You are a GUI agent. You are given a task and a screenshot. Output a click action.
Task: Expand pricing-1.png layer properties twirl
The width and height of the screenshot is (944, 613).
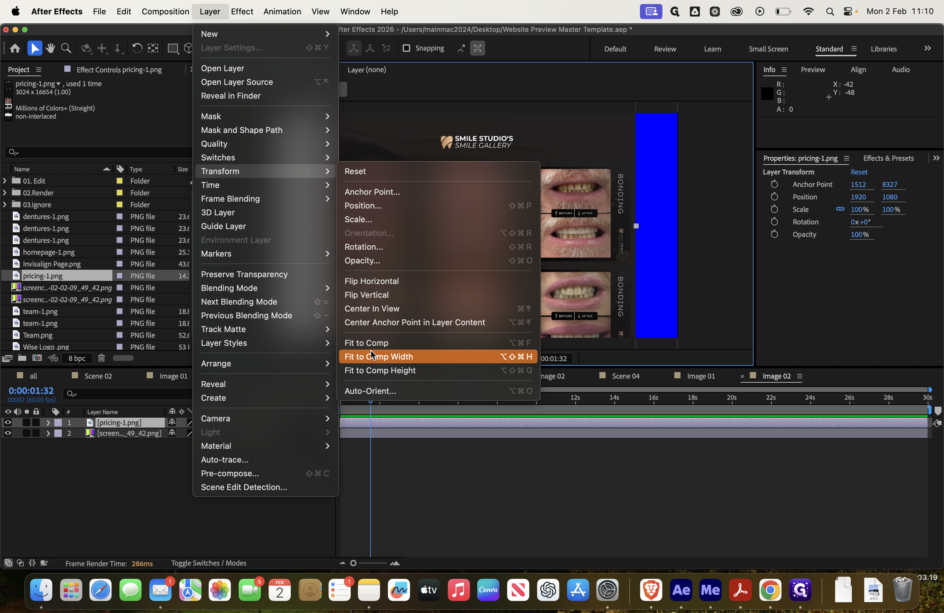click(48, 422)
